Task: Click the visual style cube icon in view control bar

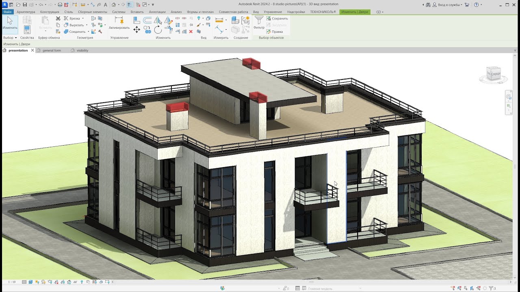Action: click(30, 282)
